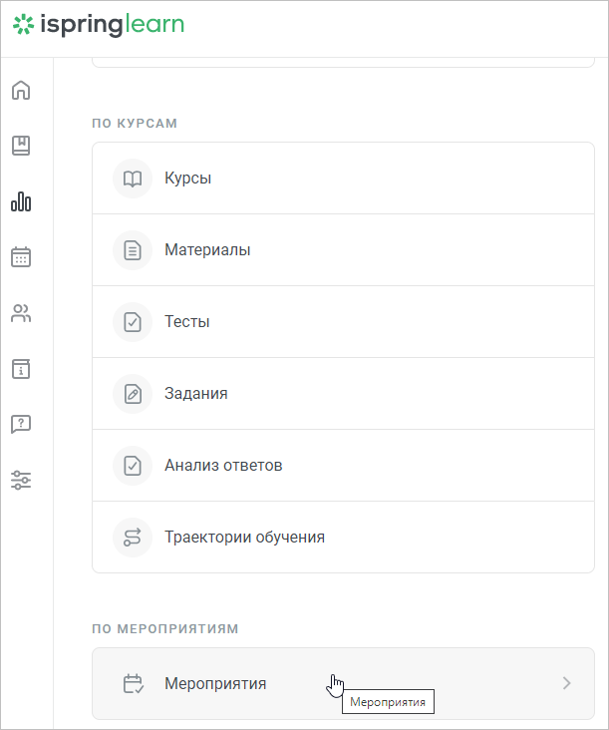Open the Home icon in sidebar
The image size is (609, 730).
[21, 90]
